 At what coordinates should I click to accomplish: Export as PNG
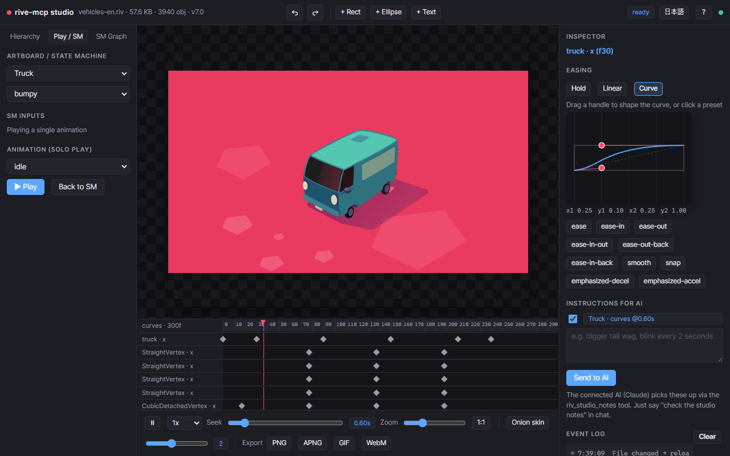279,443
